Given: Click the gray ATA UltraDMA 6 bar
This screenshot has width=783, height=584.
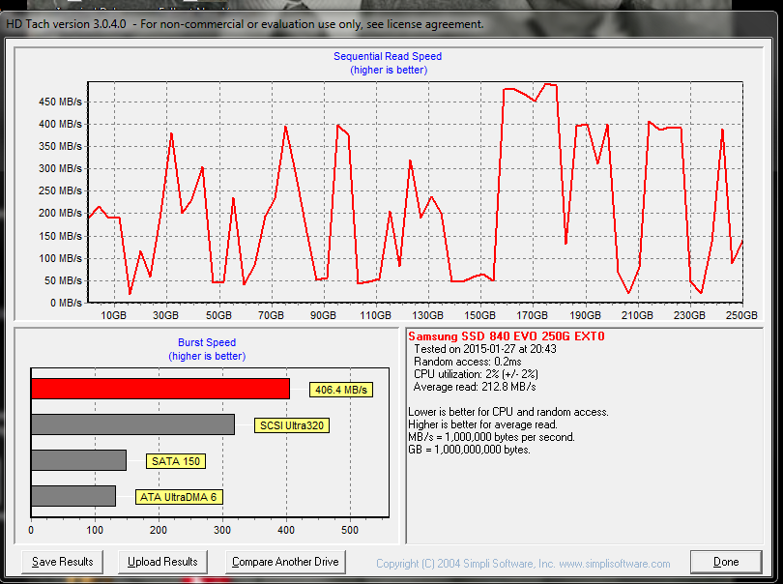Looking at the screenshot, I should pos(73,496).
